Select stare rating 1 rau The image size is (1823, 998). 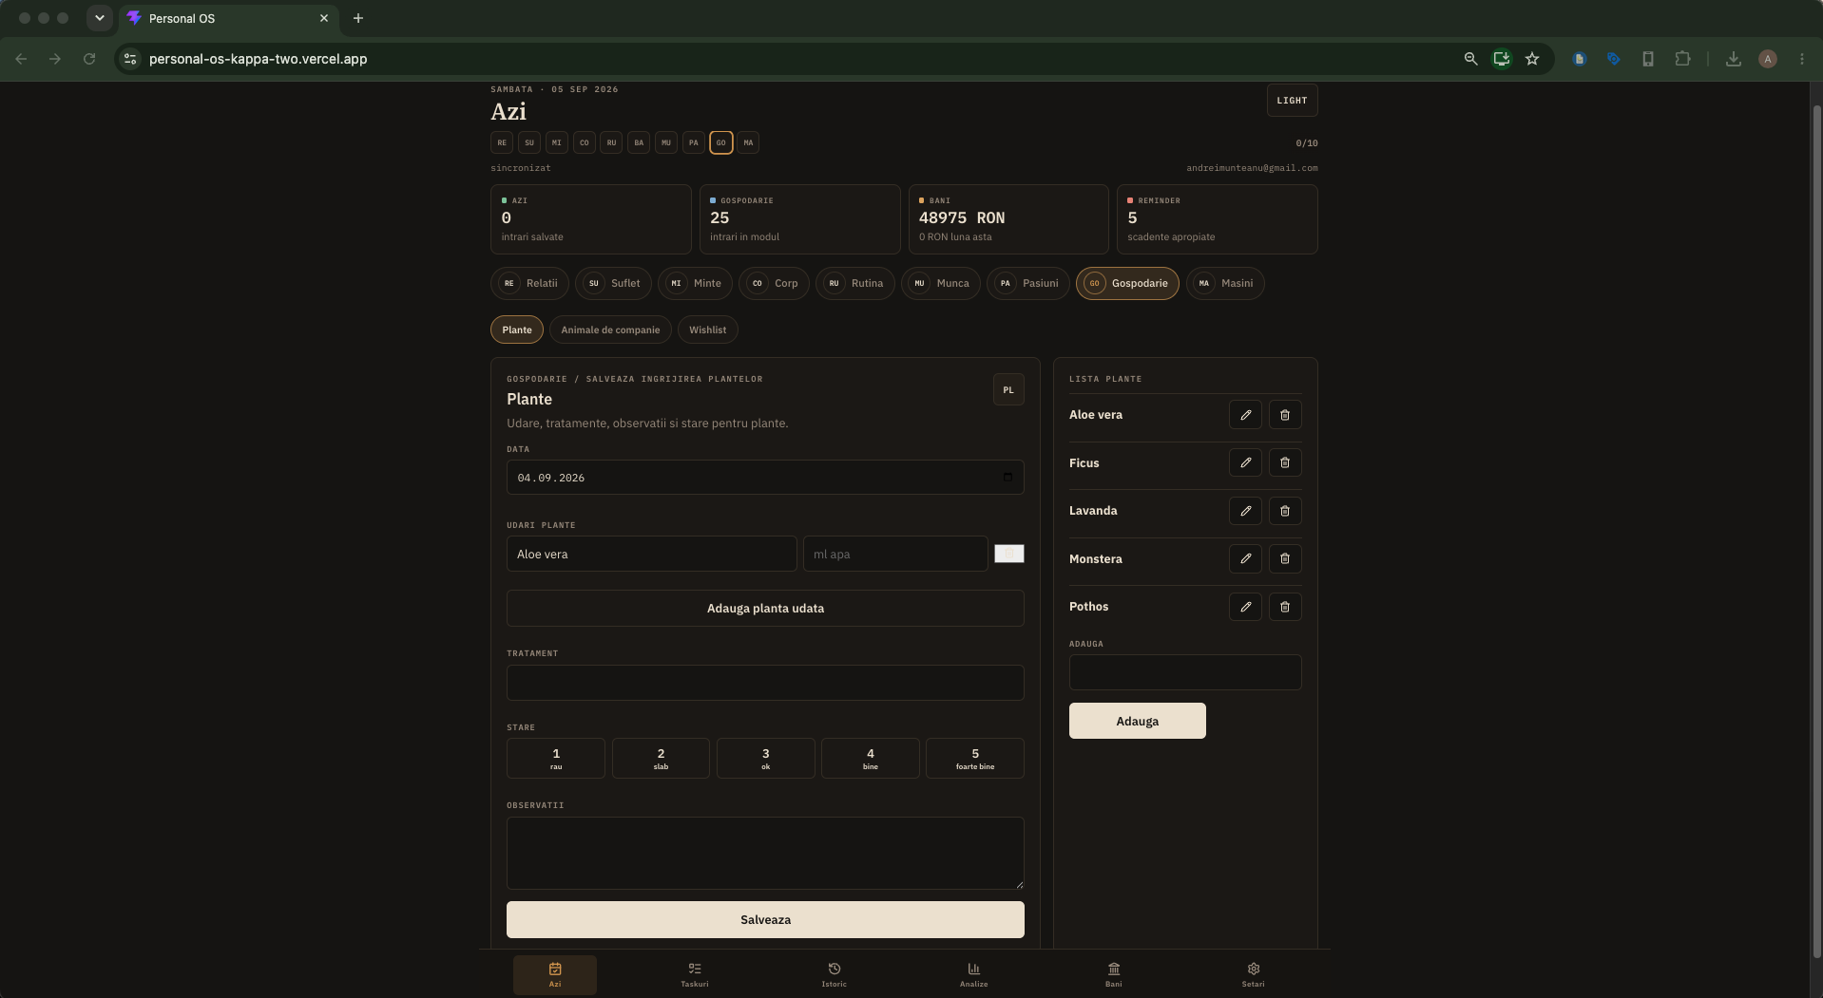click(x=556, y=759)
